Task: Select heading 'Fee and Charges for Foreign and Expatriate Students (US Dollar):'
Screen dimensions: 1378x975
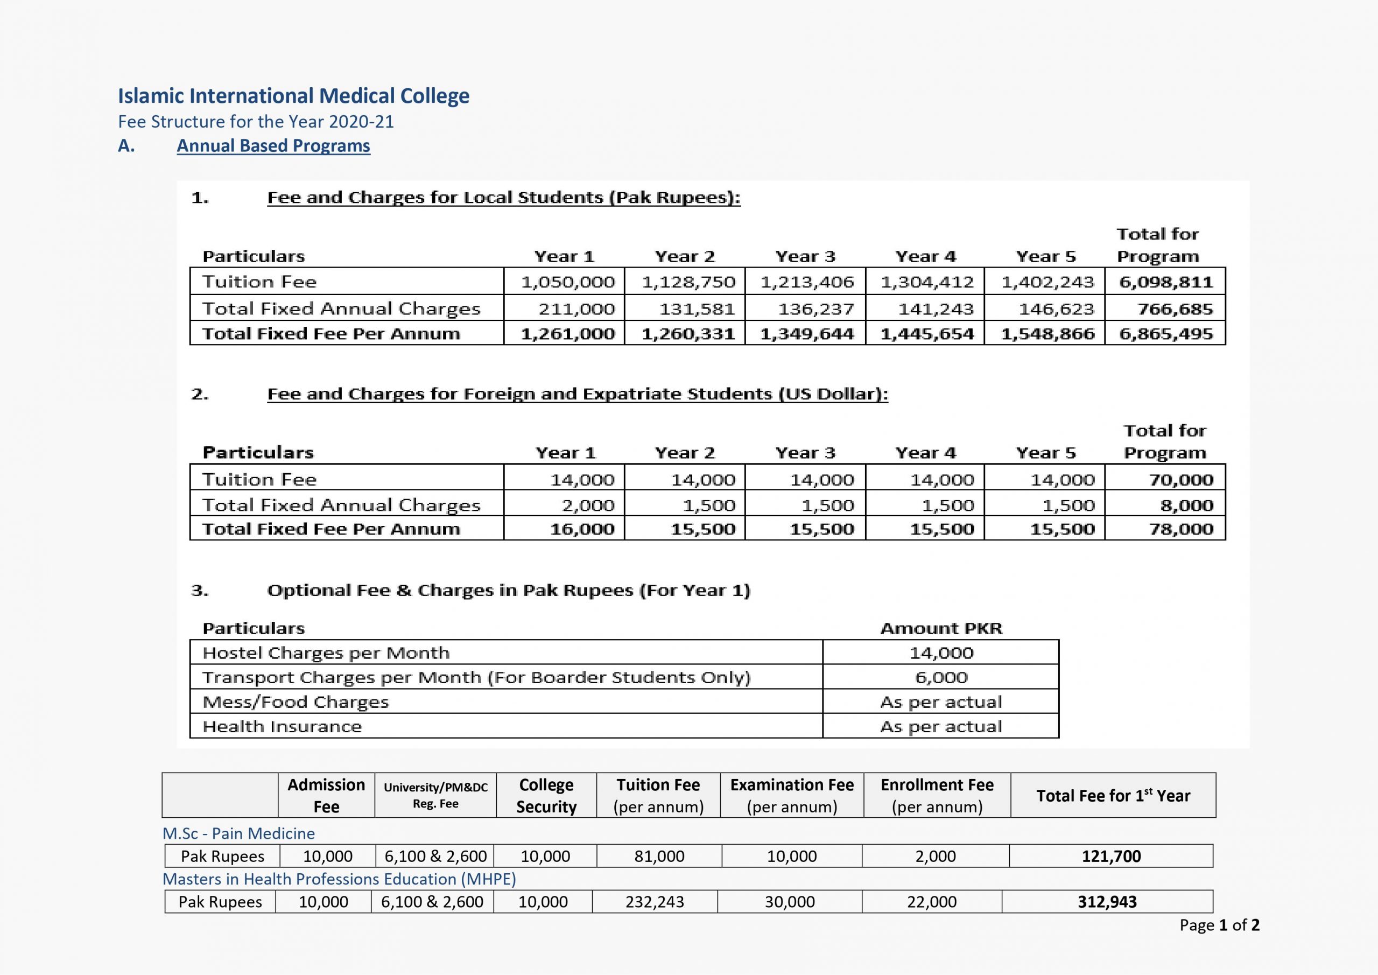Action: pos(578,394)
